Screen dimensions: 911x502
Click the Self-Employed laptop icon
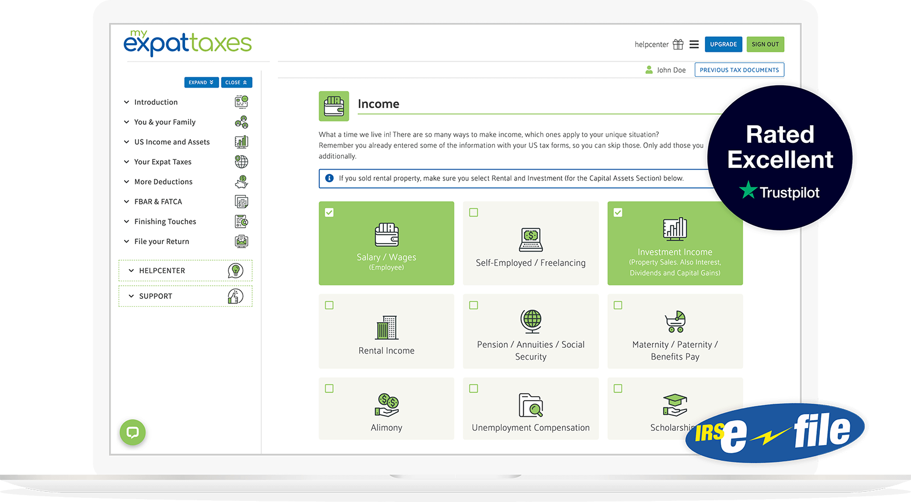tap(531, 240)
